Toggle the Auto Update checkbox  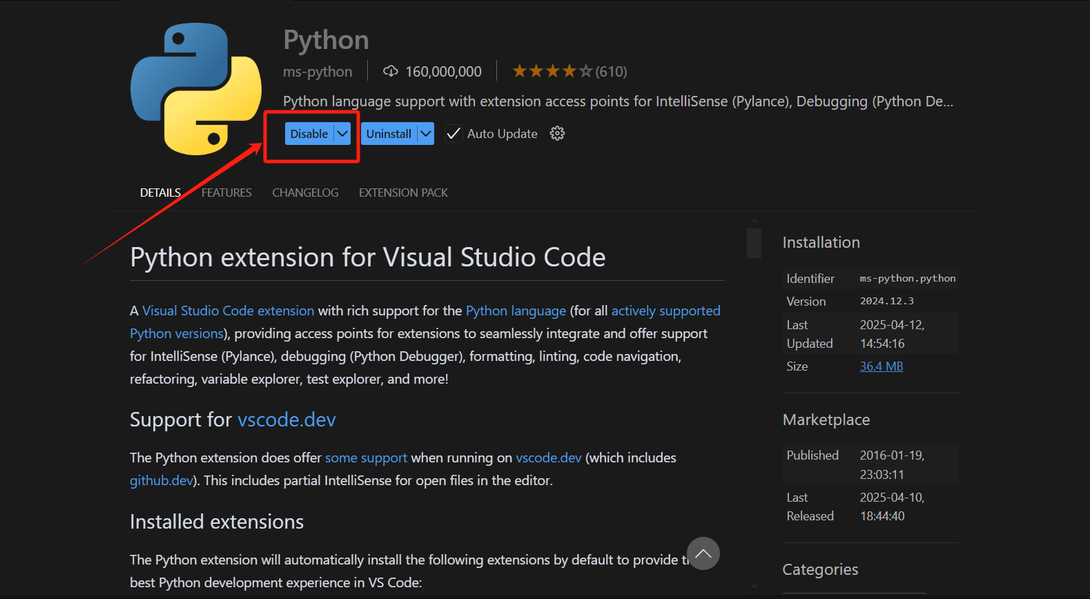tap(454, 134)
